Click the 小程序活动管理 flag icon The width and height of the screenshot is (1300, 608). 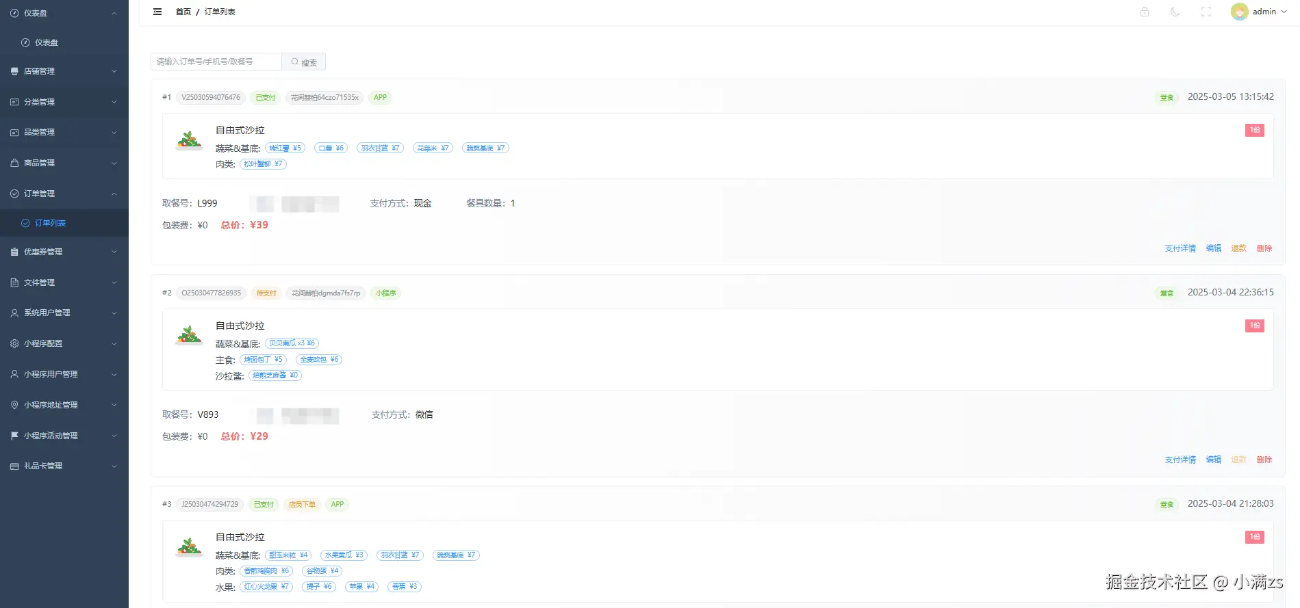(14, 436)
